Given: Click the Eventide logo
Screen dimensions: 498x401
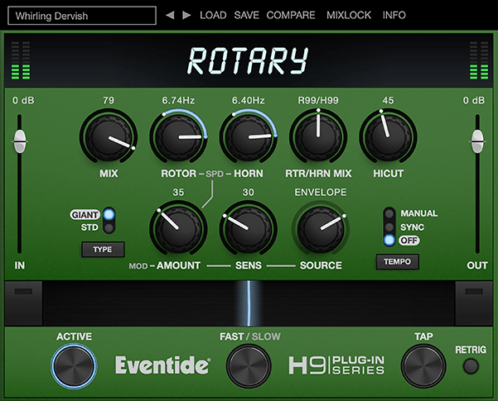Looking at the screenshot, I should (x=163, y=365).
